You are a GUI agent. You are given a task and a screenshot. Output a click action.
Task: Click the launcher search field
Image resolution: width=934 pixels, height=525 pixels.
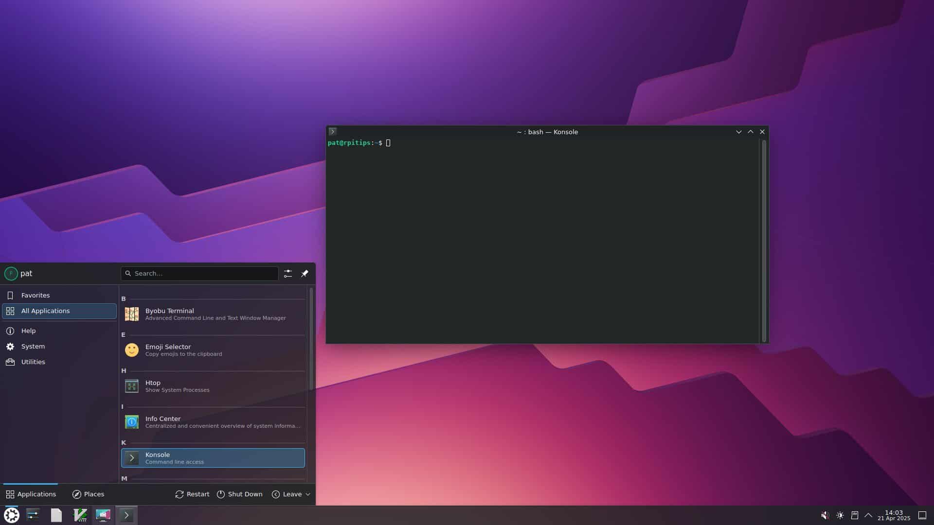tap(199, 273)
